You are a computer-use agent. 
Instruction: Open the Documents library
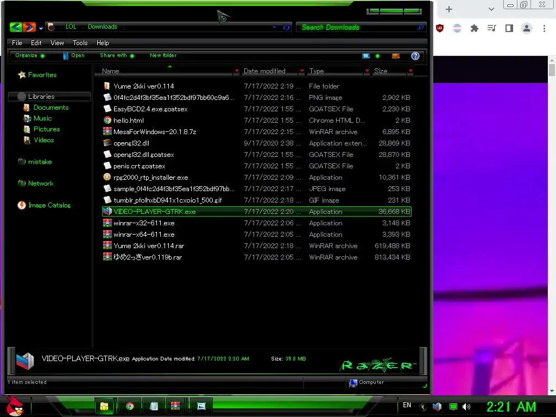click(46, 108)
